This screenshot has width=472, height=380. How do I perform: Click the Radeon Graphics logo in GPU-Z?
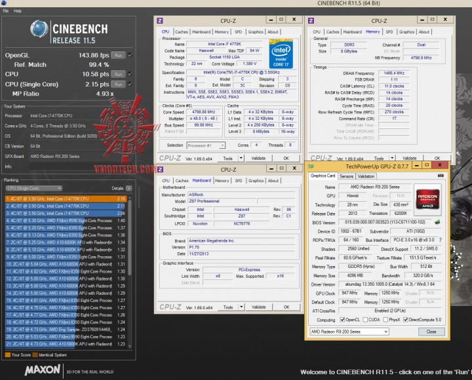point(427,199)
